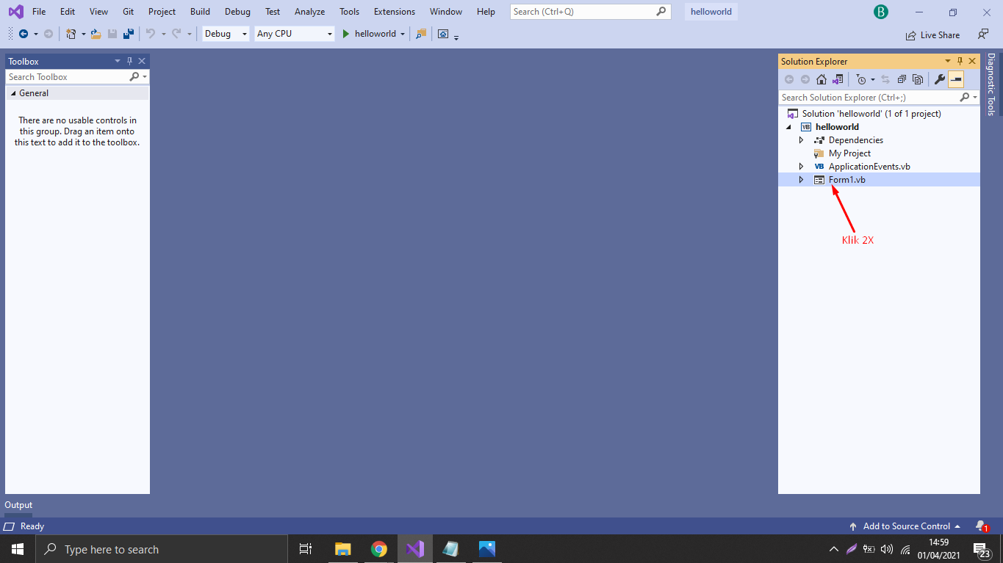Click the Search Solution Explorer field
This screenshot has height=563, width=1003.
pos(867,97)
